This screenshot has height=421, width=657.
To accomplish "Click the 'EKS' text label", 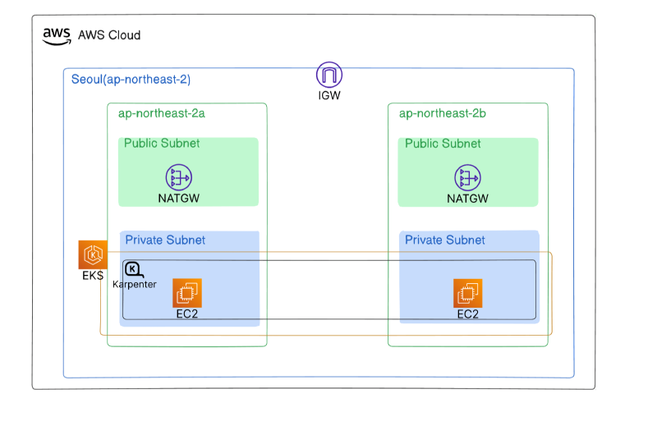I will pos(93,276).
